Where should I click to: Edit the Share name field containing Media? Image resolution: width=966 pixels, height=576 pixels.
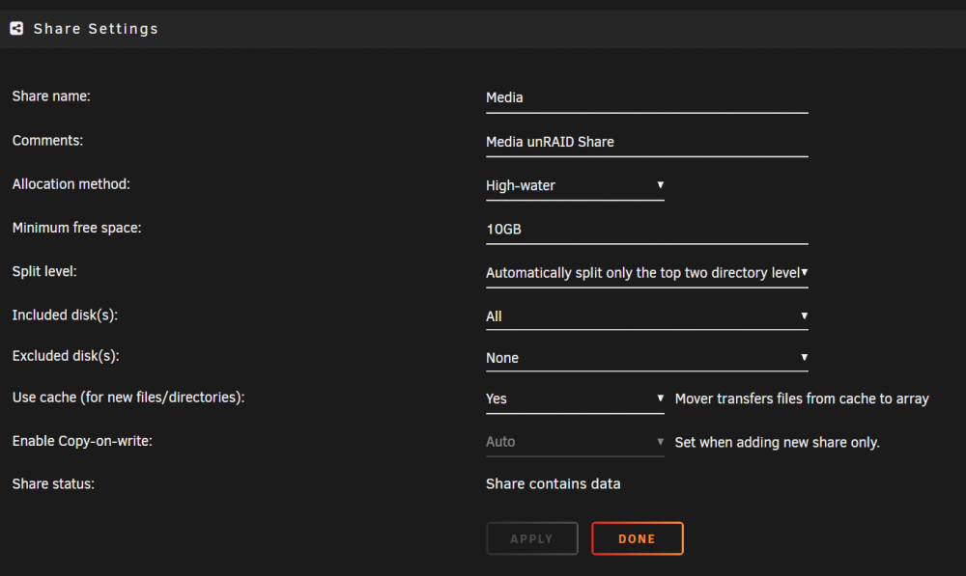pyautogui.click(x=647, y=97)
